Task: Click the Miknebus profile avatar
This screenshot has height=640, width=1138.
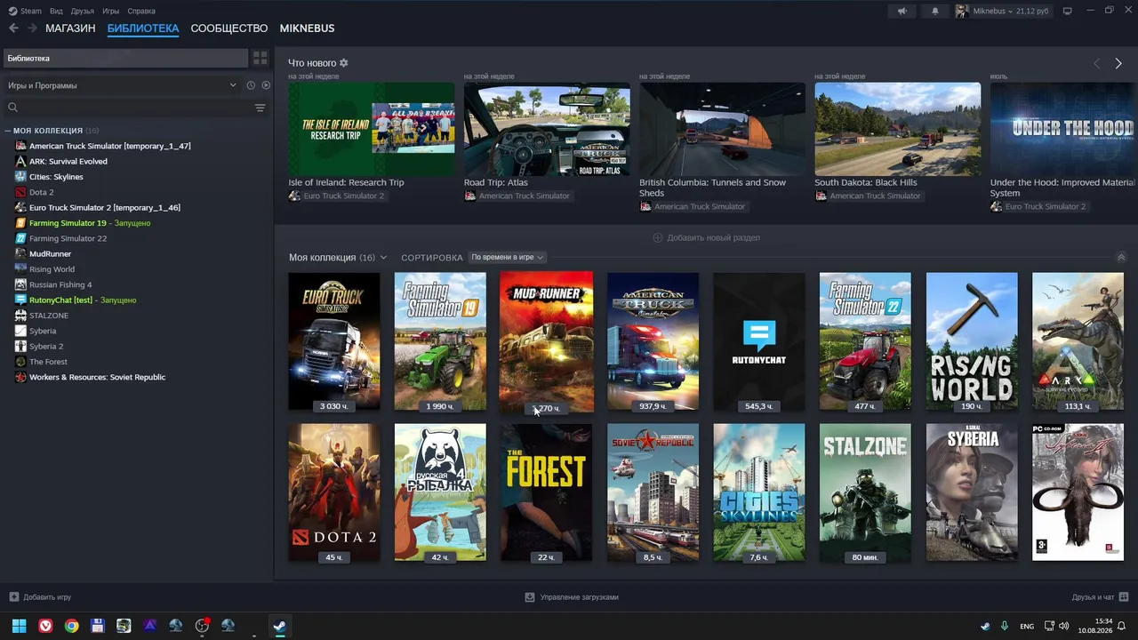Action: pyautogui.click(x=962, y=11)
